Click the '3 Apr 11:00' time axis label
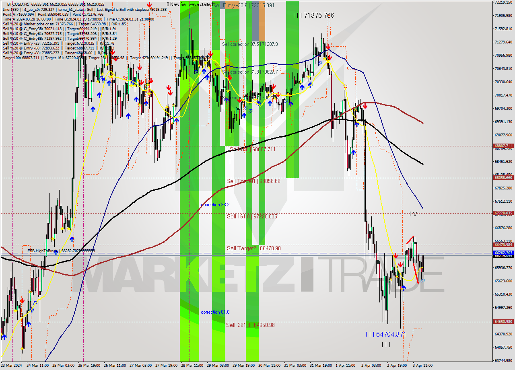This screenshot has height=370, width=515. pyautogui.click(x=422, y=366)
